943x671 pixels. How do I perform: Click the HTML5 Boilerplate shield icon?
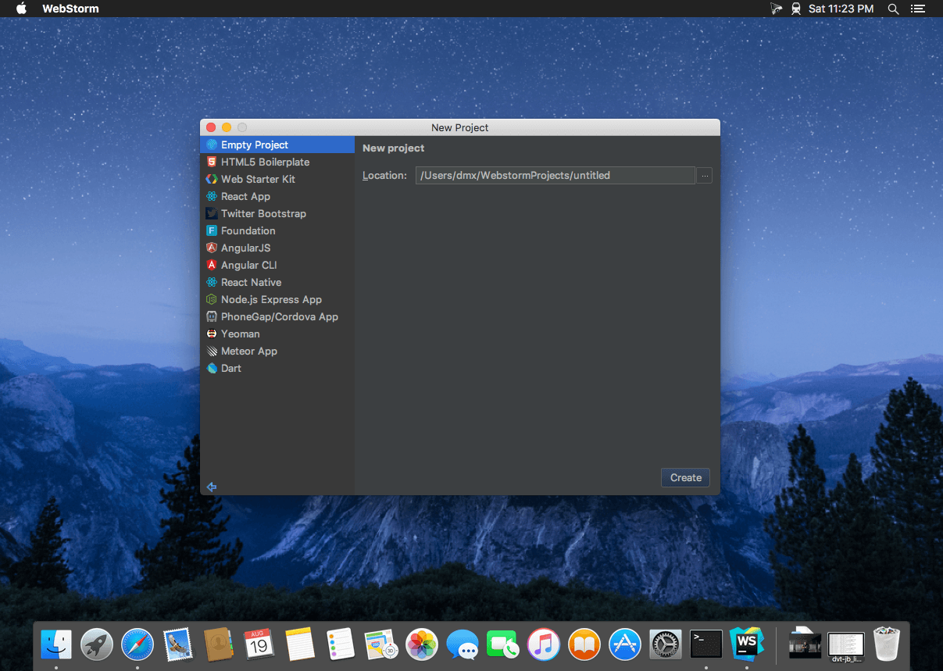pyautogui.click(x=211, y=162)
